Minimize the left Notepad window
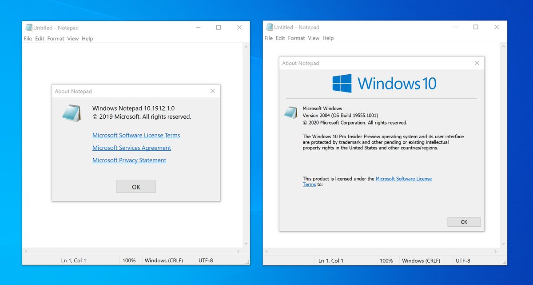 199,28
